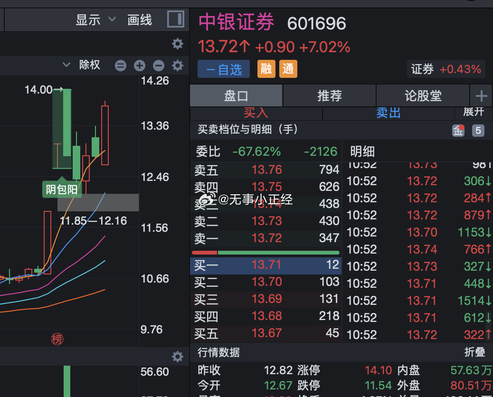Image resolution: width=493 pixels, height=397 pixels.
Task: Select the 买四 13.68 bid row
Action: (x=265, y=316)
